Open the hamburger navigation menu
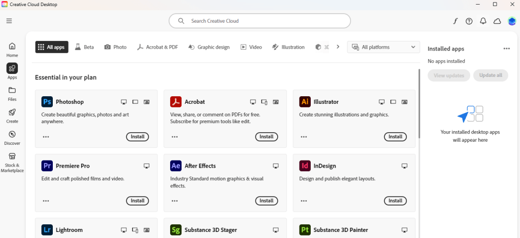The image size is (520, 238). pos(9,21)
